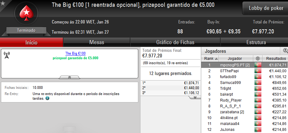Select player row Tr8ght
This screenshot has width=288, height=133.
pos(245,88)
